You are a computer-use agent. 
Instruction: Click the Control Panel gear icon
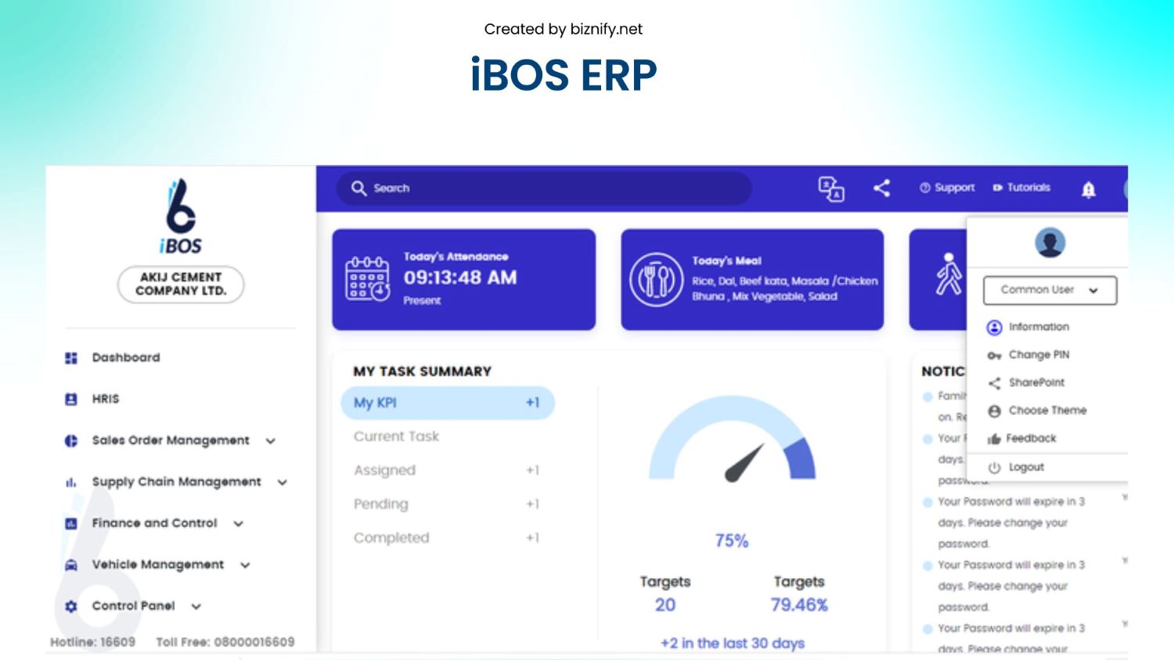pyautogui.click(x=71, y=606)
